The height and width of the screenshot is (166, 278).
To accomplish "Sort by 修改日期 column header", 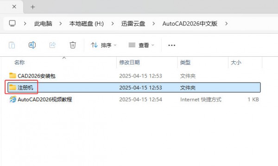I will click(129, 62).
